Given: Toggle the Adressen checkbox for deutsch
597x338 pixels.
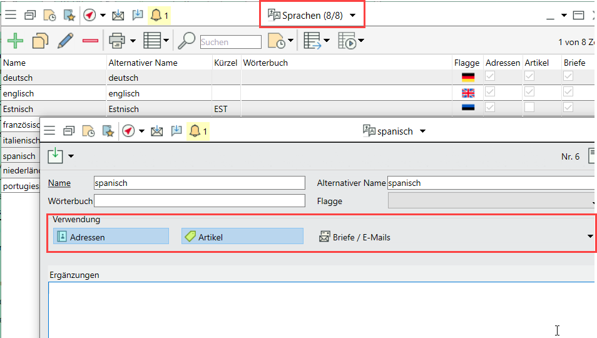Looking at the screenshot, I should tap(491, 78).
